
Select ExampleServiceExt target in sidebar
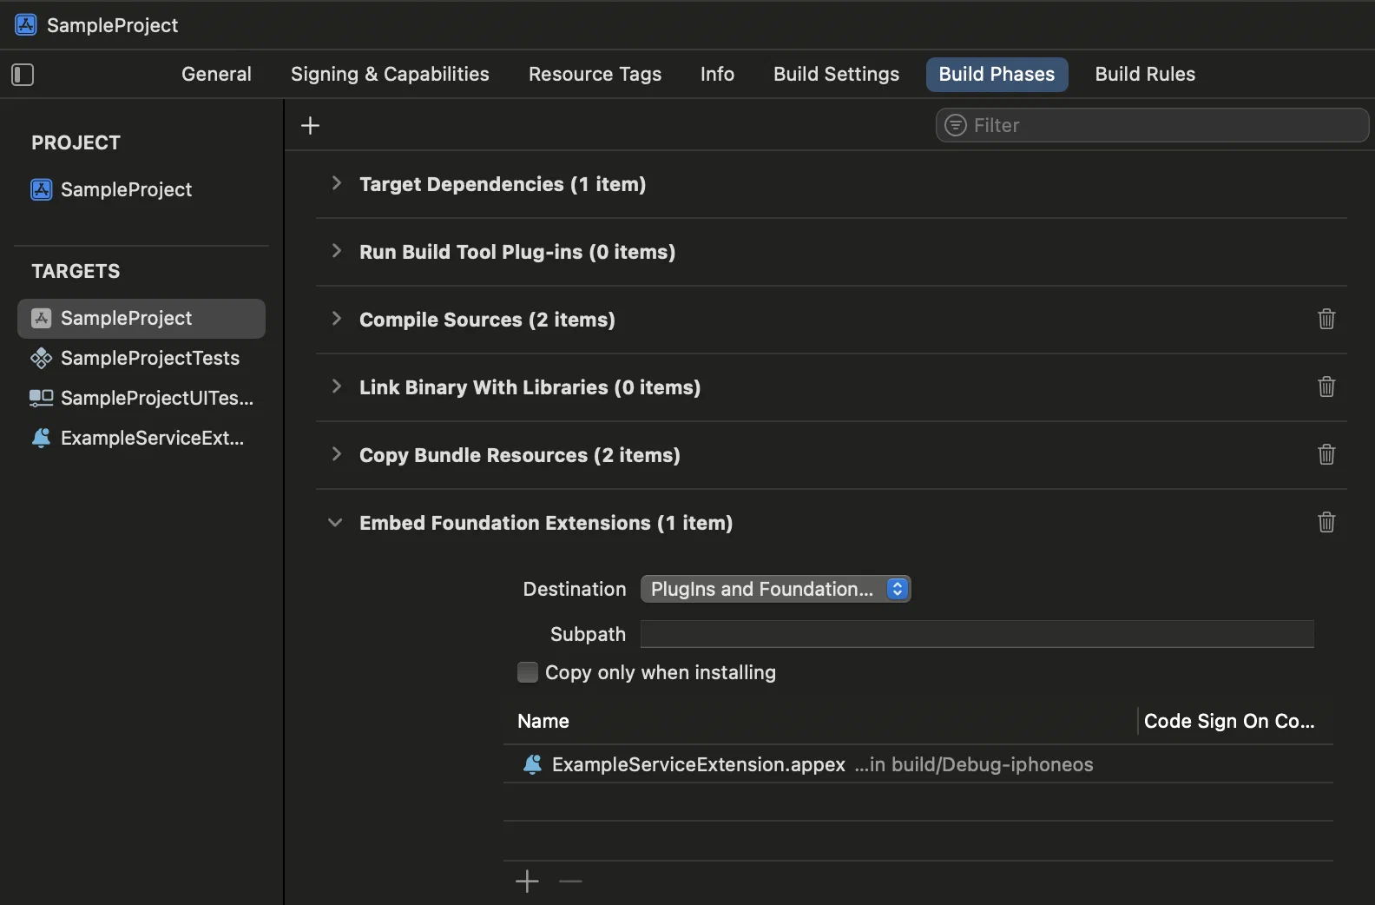[x=152, y=438]
